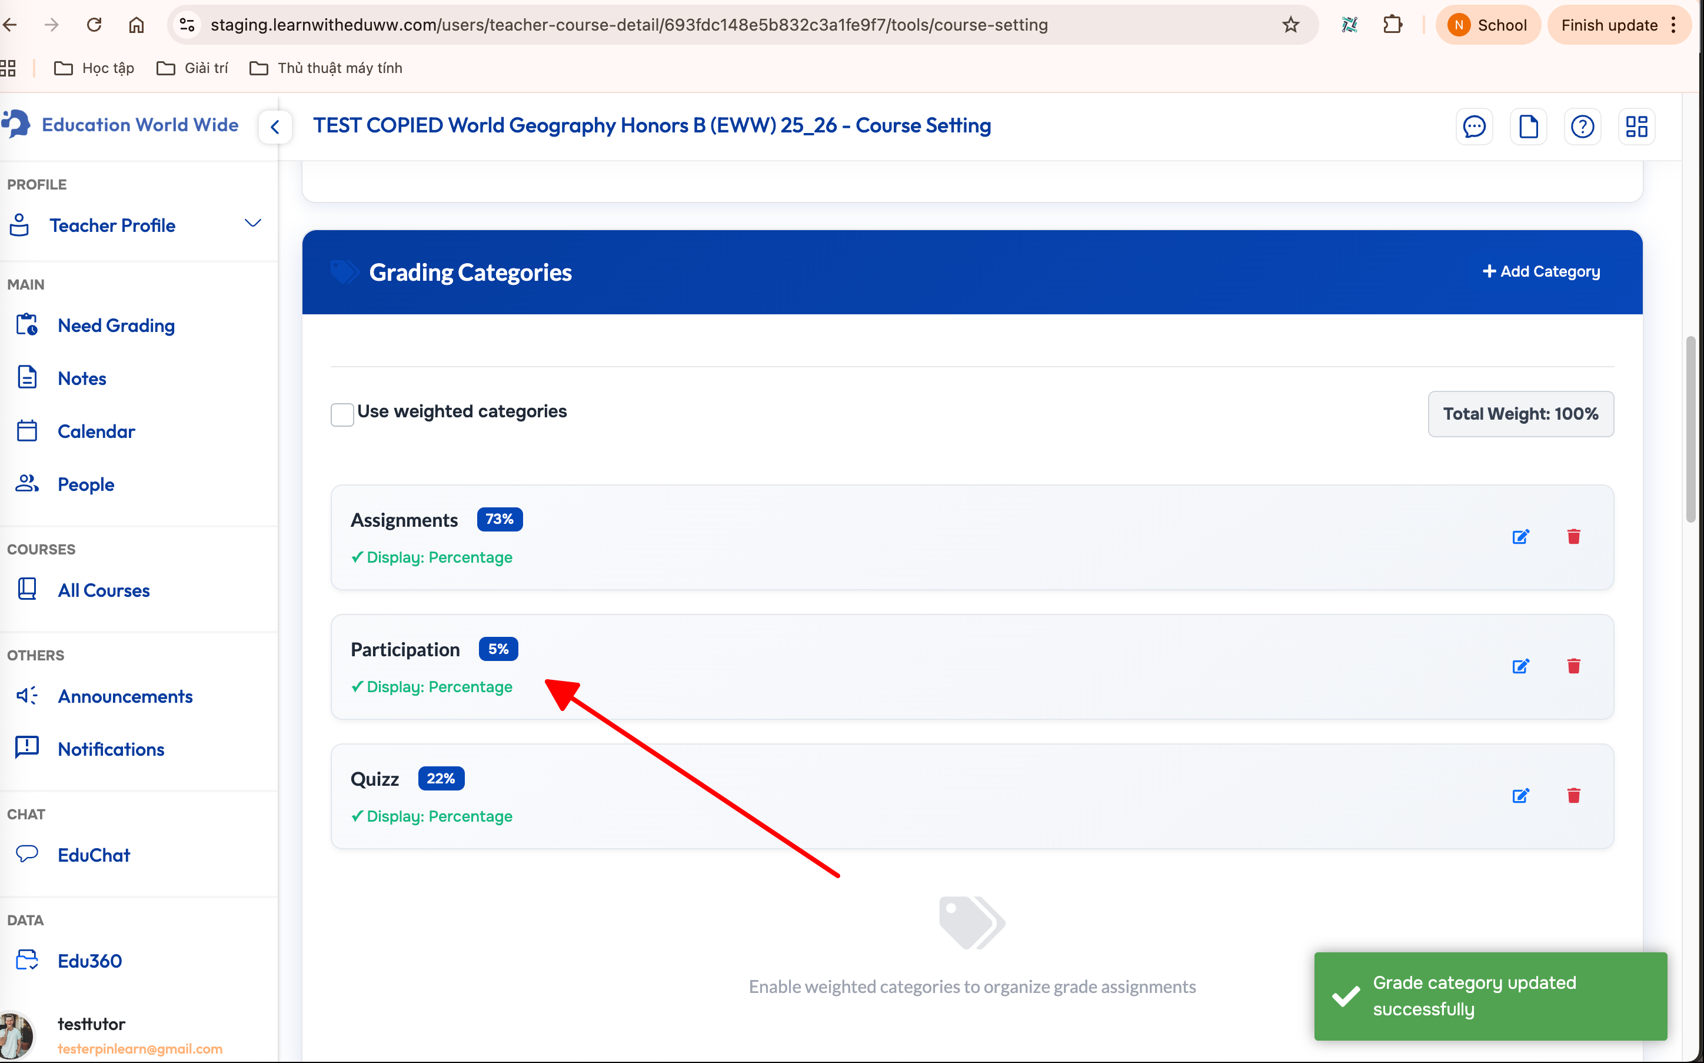Viewport: 1704px width, 1063px height.
Task: Expand the Teacher Profile dropdown
Action: coord(252,224)
